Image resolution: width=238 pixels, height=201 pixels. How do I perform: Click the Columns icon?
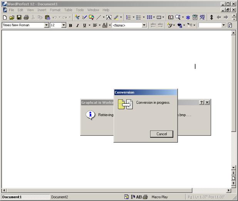tap(149, 17)
